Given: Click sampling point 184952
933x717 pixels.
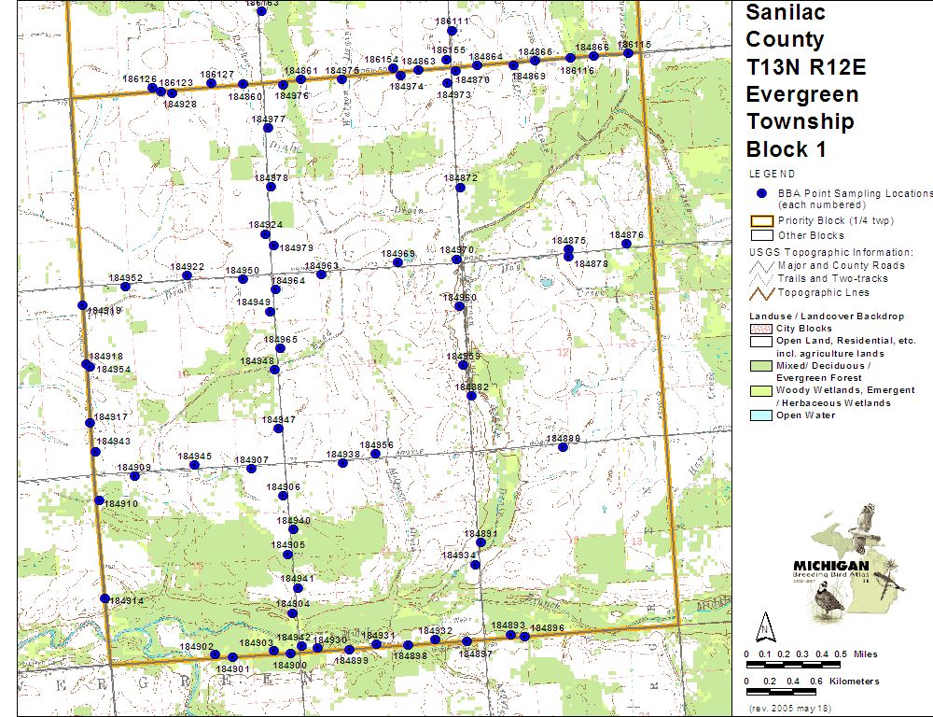Looking at the screenshot, I should coord(125,287).
